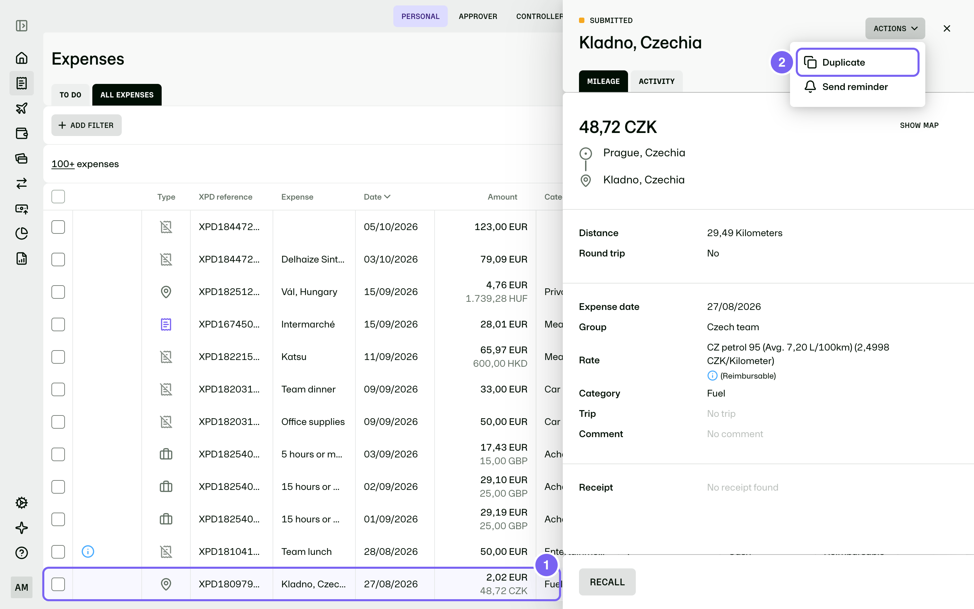The width and height of the screenshot is (974, 609).
Task: Click the SHOW MAP link
Action: point(919,126)
